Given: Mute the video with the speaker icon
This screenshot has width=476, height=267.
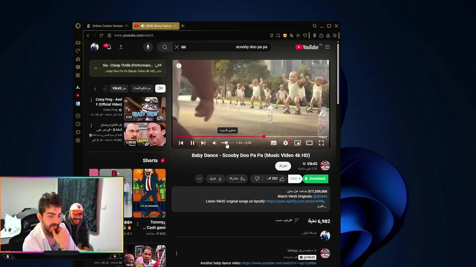Looking at the screenshot, I should (215, 143).
